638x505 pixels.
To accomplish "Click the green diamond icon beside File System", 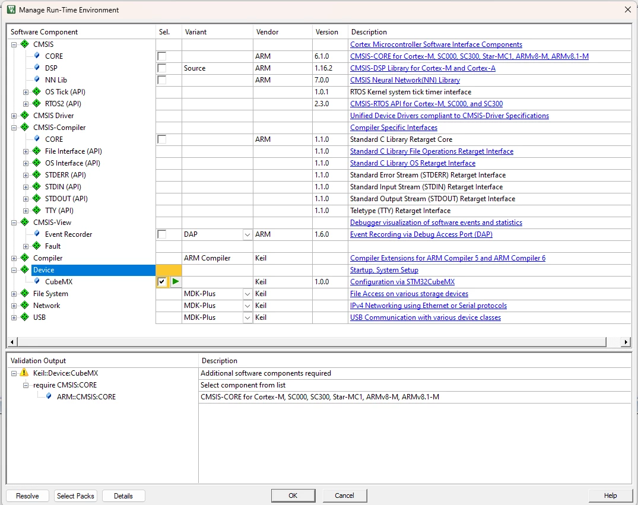I will tap(25, 293).
